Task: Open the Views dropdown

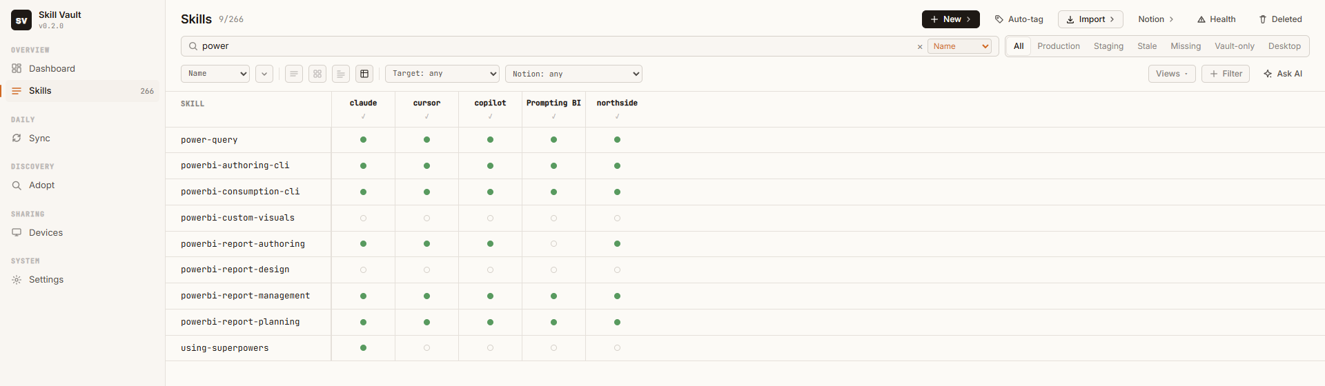Action: [1172, 74]
